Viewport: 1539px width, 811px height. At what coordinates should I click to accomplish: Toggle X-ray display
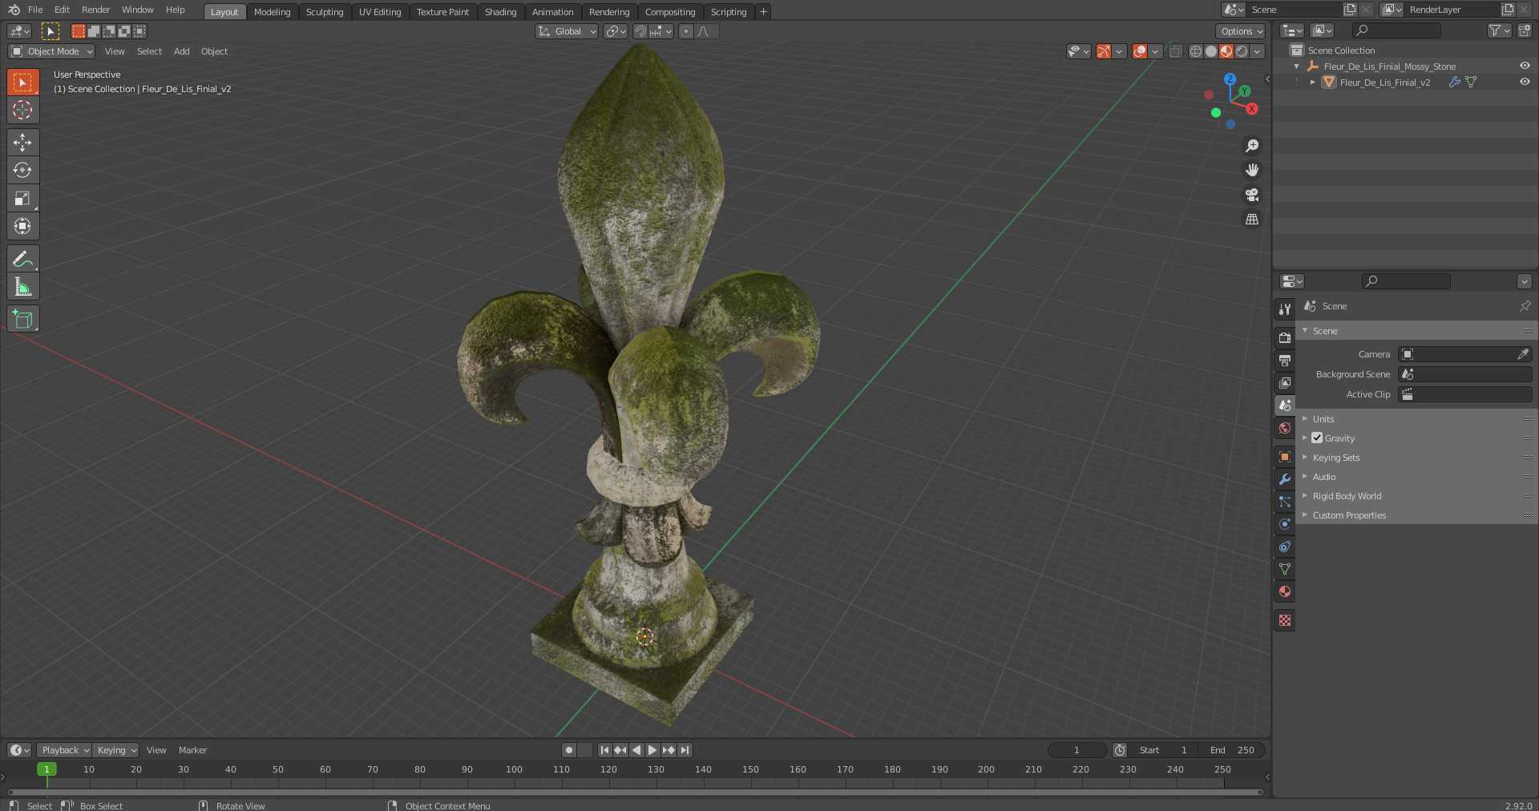[1175, 51]
